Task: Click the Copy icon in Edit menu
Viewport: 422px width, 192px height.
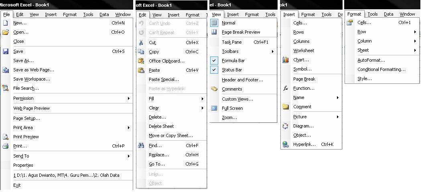Action: (x=141, y=52)
